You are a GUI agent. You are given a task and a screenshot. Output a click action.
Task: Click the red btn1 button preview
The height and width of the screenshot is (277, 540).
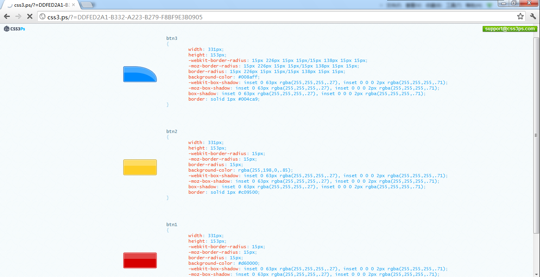tap(140, 260)
